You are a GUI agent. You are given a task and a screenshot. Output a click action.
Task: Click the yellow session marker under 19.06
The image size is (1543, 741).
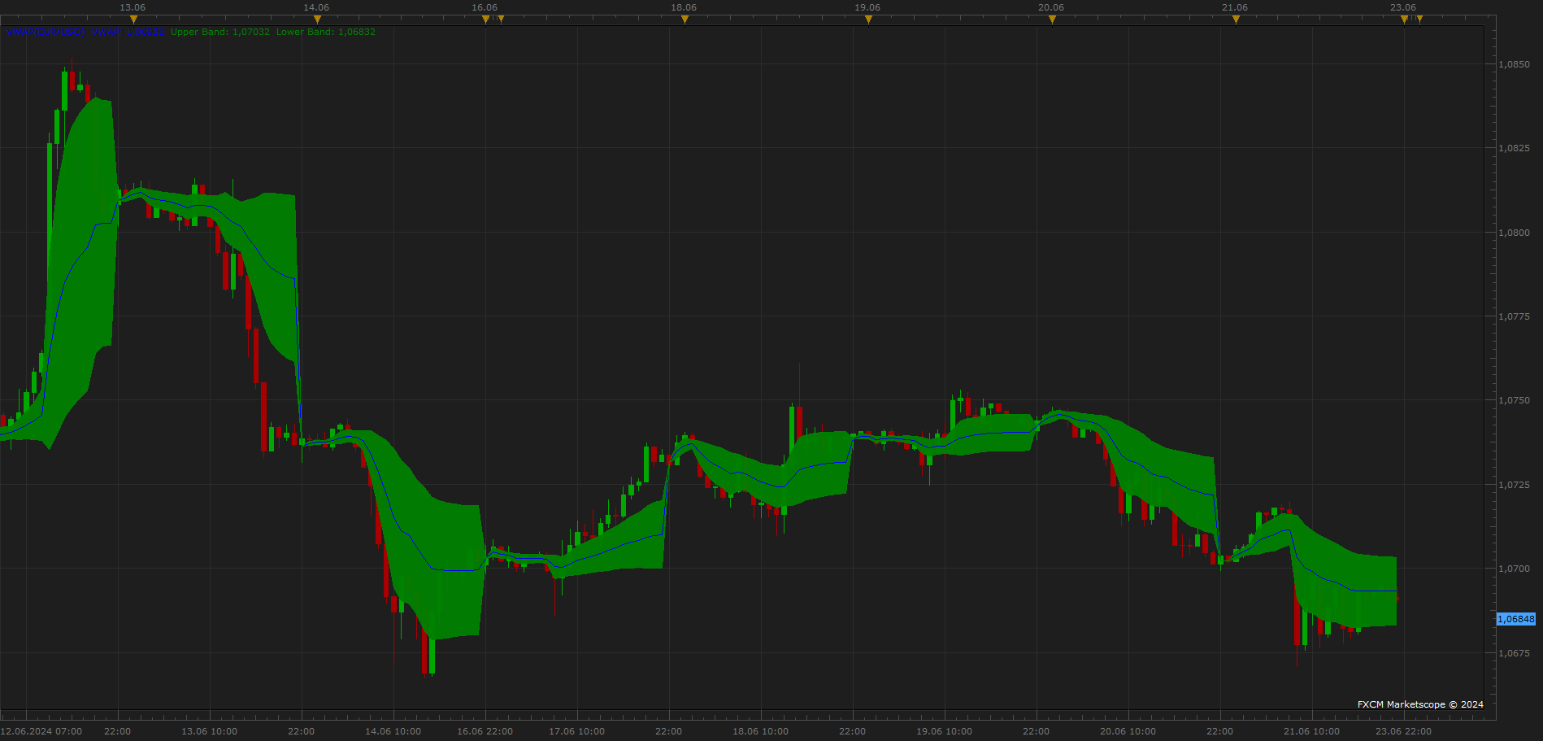pyautogui.click(x=868, y=20)
